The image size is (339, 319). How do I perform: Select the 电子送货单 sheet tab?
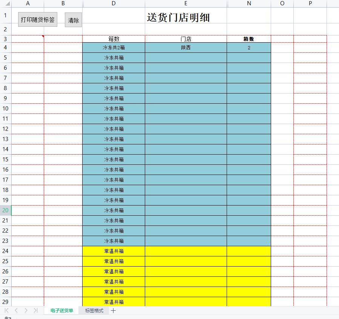point(61,311)
